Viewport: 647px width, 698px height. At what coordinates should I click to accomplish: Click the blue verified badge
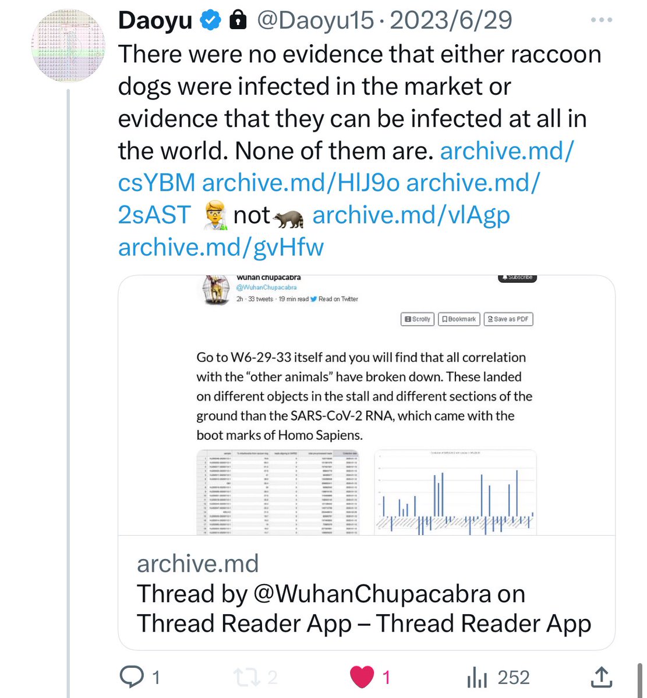(x=210, y=21)
